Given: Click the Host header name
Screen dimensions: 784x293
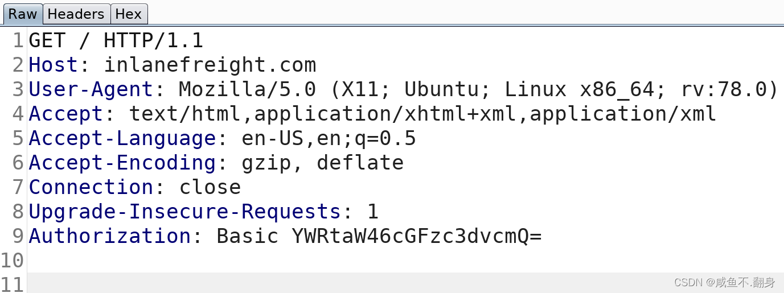Looking at the screenshot, I should [x=54, y=65].
